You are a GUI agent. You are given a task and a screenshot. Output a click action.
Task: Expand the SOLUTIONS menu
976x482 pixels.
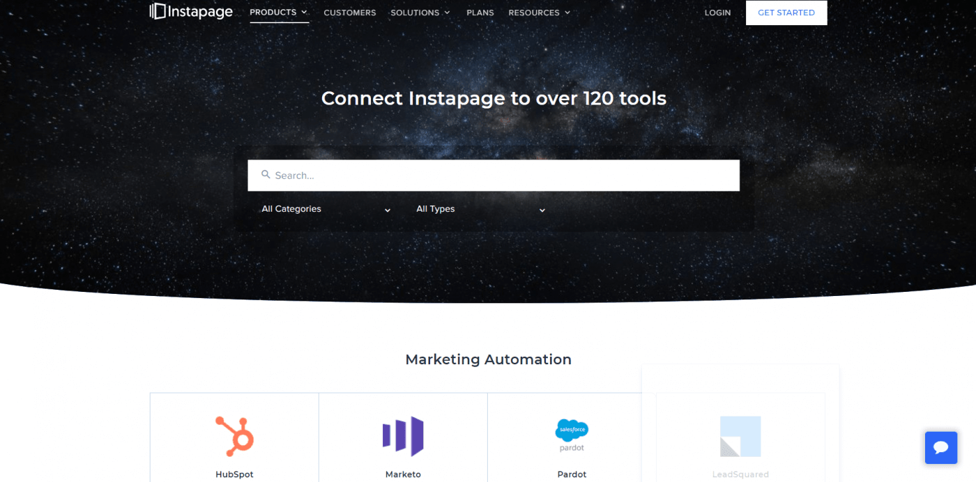click(420, 13)
